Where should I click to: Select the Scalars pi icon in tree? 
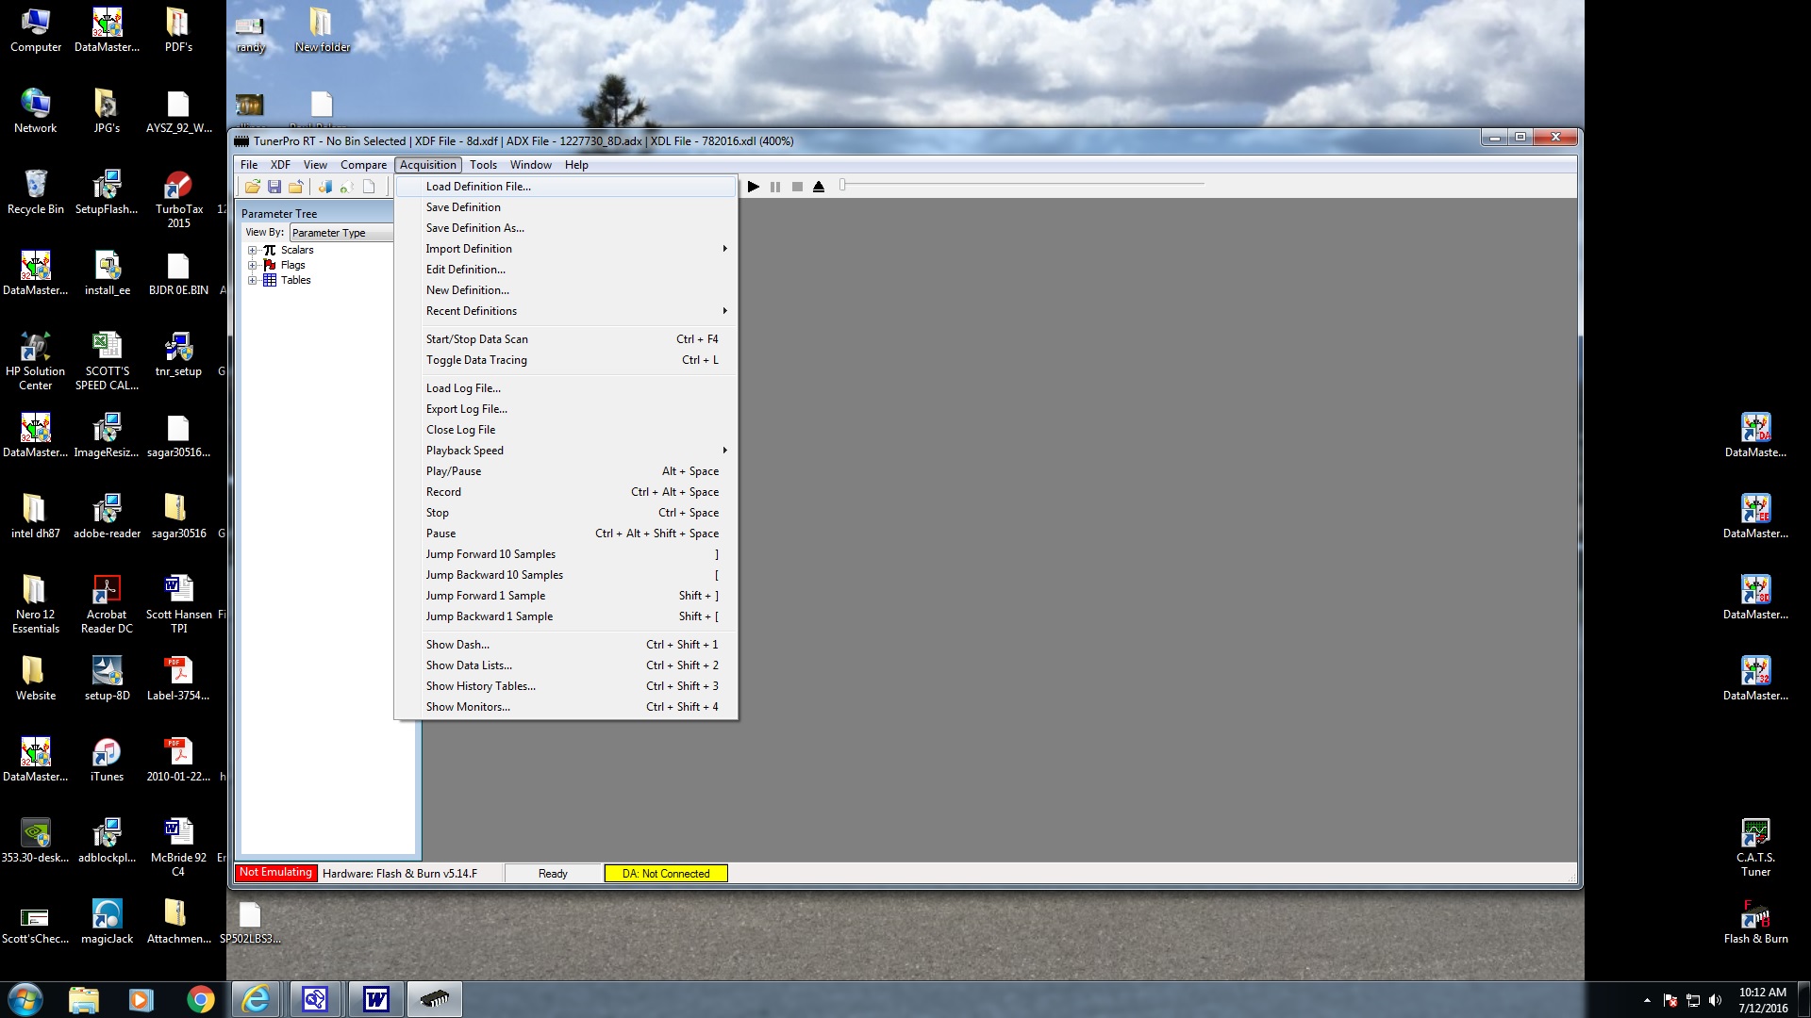tap(270, 250)
